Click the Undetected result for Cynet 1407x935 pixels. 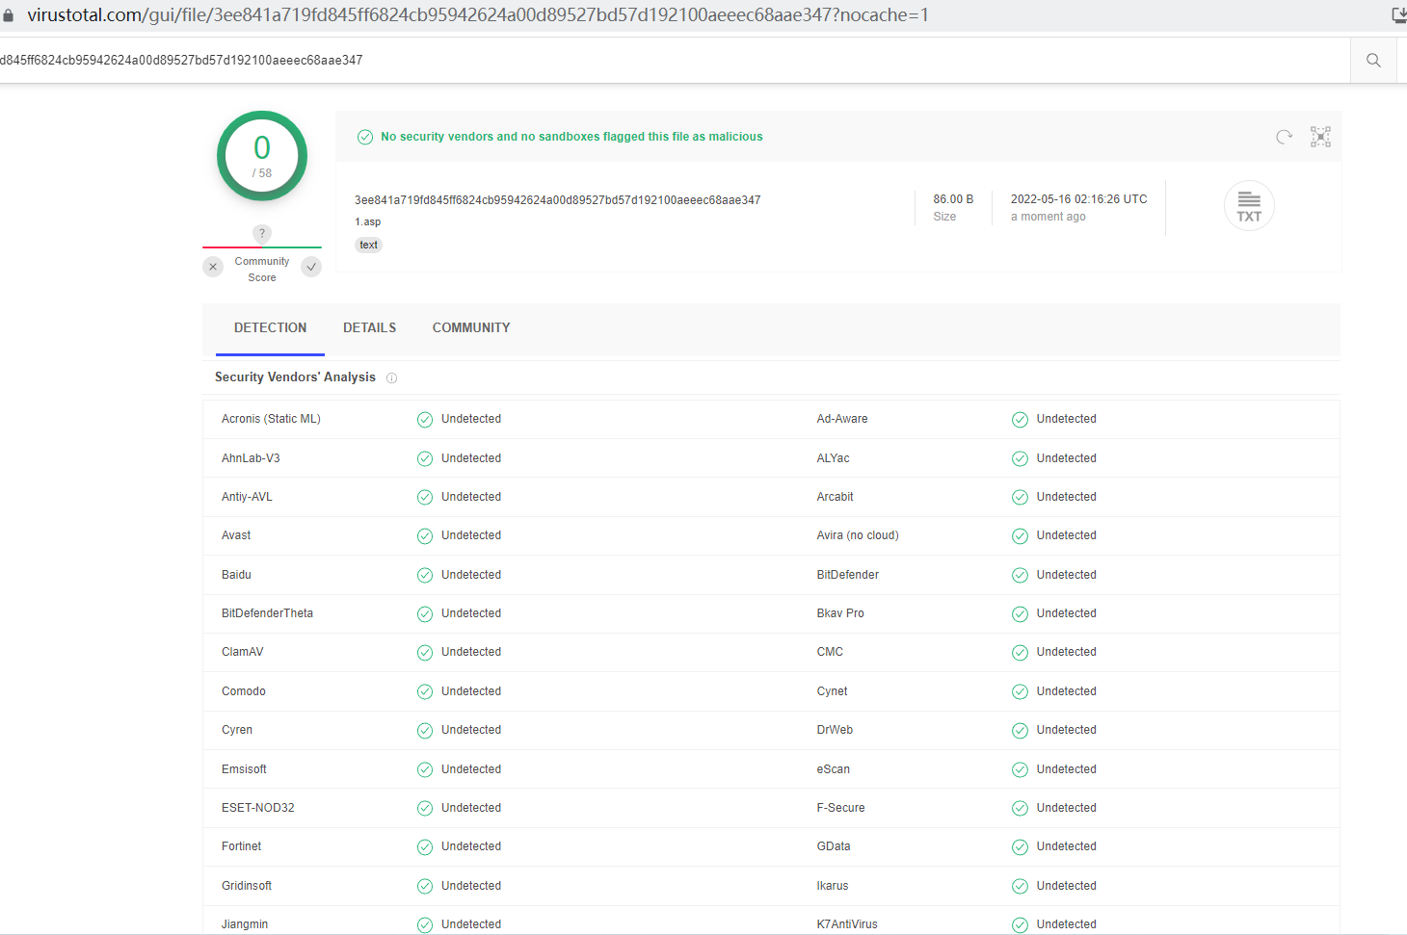coord(1066,691)
